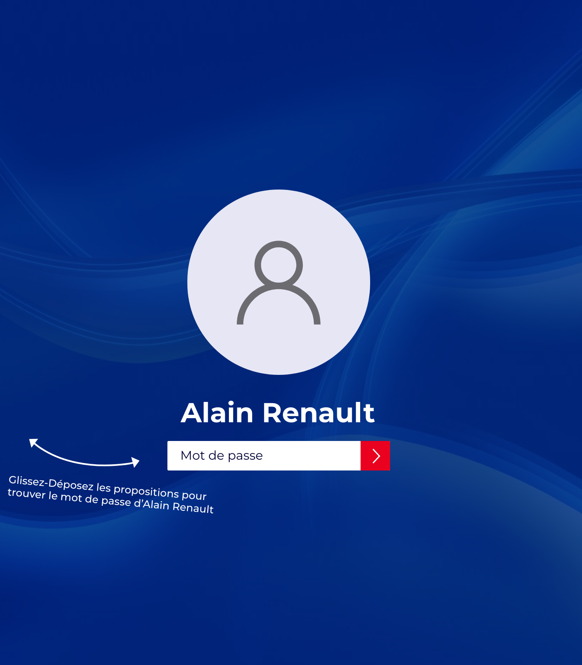Focus the Mot de passe input field

(x=264, y=456)
